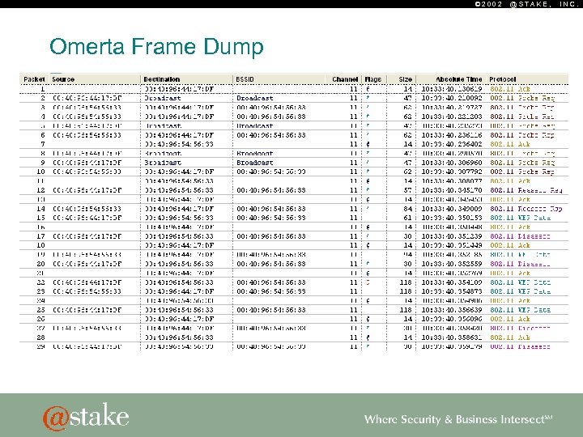Click the source address in packet 20 row
The image size is (583, 437).
(x=87, y=264)
